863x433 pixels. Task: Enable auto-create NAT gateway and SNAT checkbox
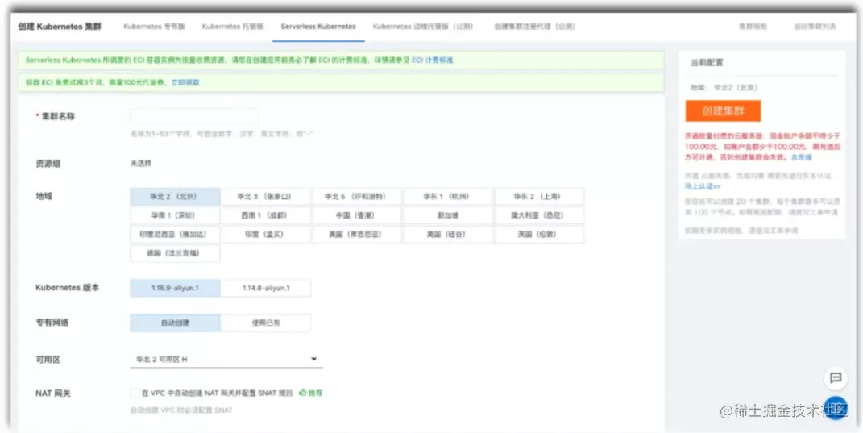(135, 393)
